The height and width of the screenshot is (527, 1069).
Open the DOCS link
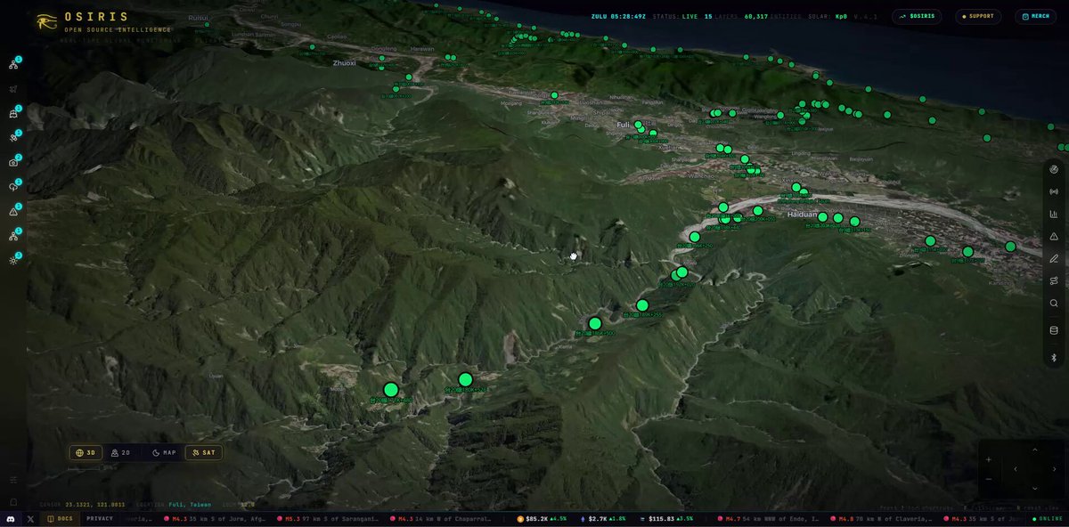click(61, 518)
